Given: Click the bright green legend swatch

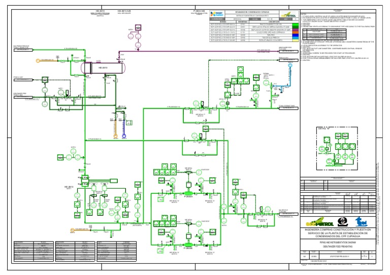Looking at the screenshot, I should (x=295, y=24).
